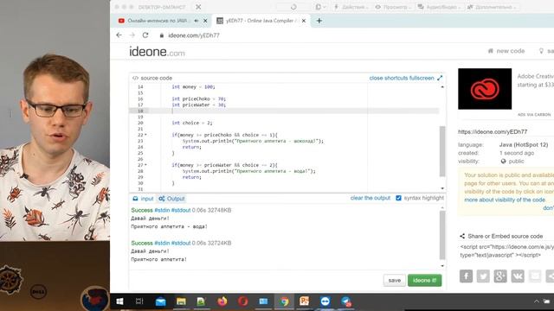Screen dimensions: 554x311
Task: Collapse the code fold arrow at line 22
Action: tap(145, 135)
